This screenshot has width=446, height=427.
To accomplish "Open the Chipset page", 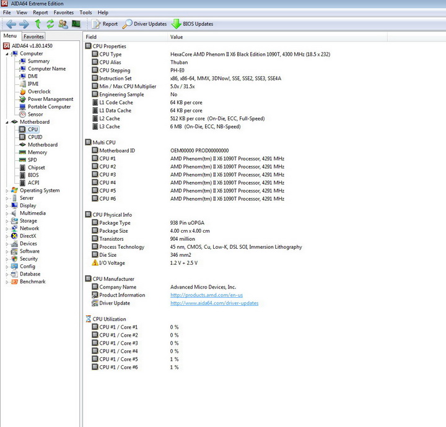I will point(36,168).
